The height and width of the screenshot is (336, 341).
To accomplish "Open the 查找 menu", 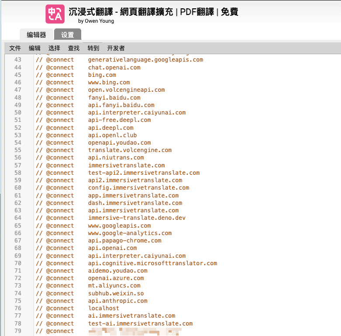I will [74, 48].
